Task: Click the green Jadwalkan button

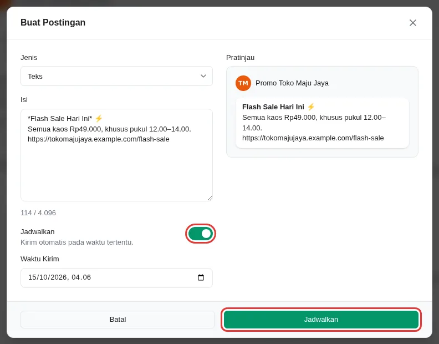Action: pyautogui.click(x=321, y=320)
